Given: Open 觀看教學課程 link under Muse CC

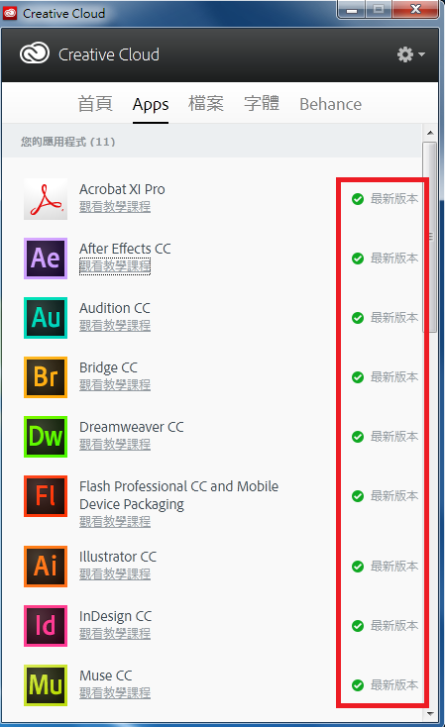Looking at the screenshot, I should pos(115,692).
